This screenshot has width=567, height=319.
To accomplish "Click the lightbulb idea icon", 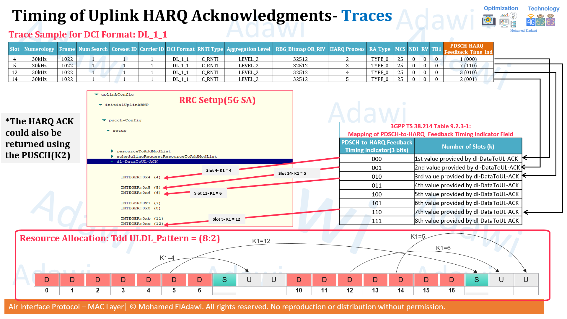I will [513, 16].
